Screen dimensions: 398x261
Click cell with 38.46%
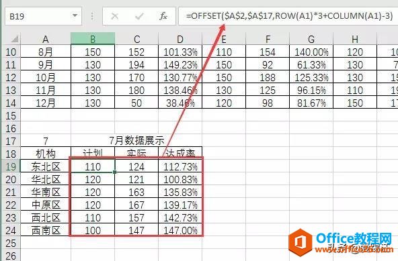180,103
